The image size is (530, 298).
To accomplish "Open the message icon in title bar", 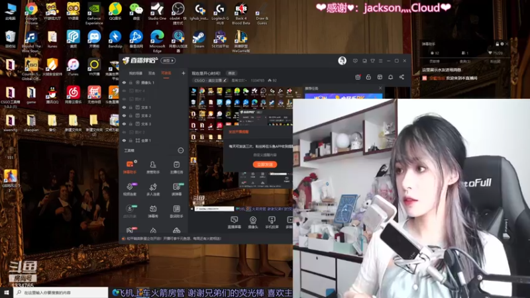I will 355,61.
